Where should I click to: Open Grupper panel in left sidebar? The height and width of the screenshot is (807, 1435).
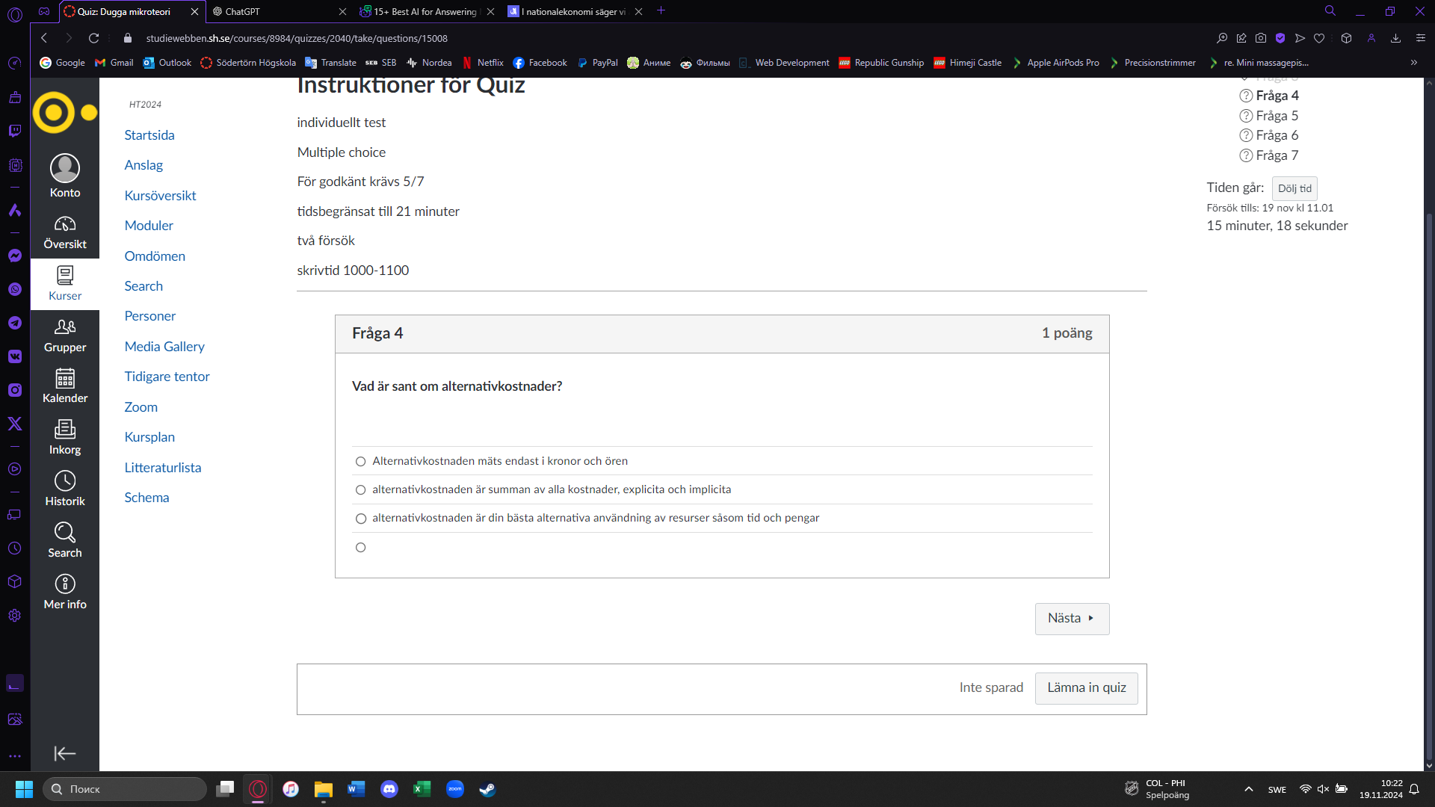pos(63,336)
